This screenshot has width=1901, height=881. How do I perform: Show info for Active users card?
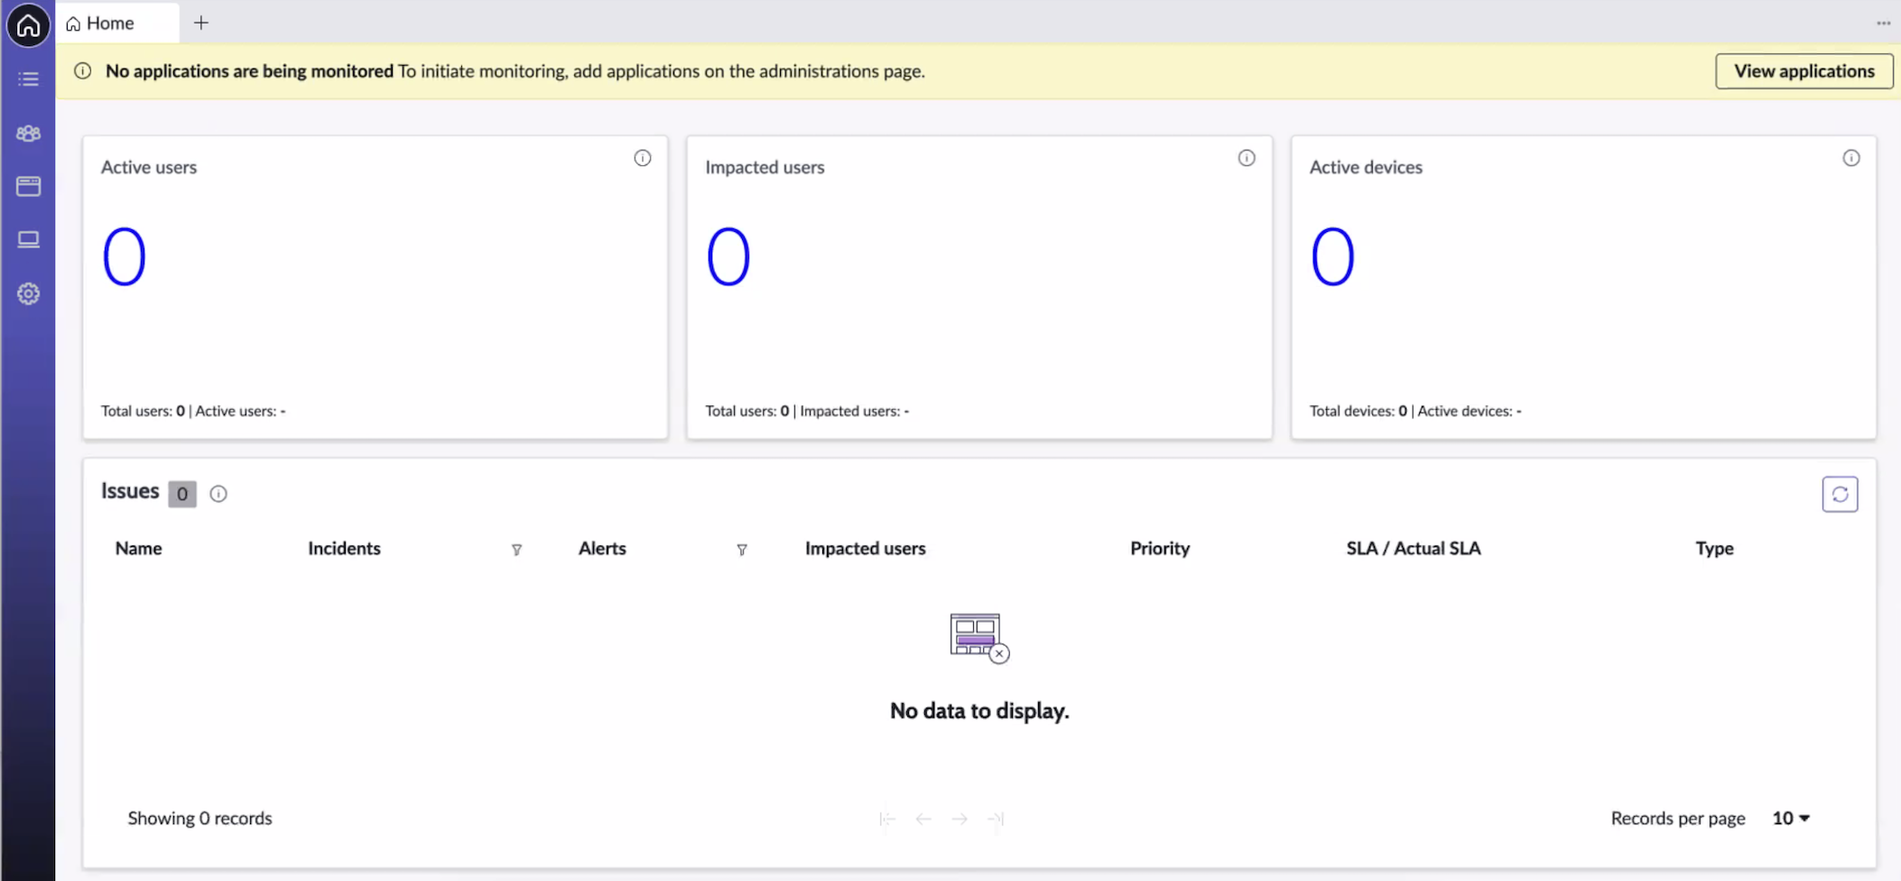pyautogui.click(x=642, y=158)
